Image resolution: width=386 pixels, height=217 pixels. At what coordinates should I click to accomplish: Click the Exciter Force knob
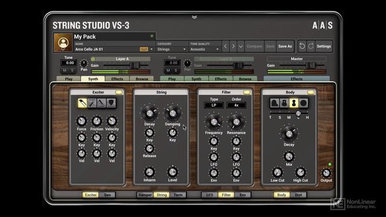point(81,121)
